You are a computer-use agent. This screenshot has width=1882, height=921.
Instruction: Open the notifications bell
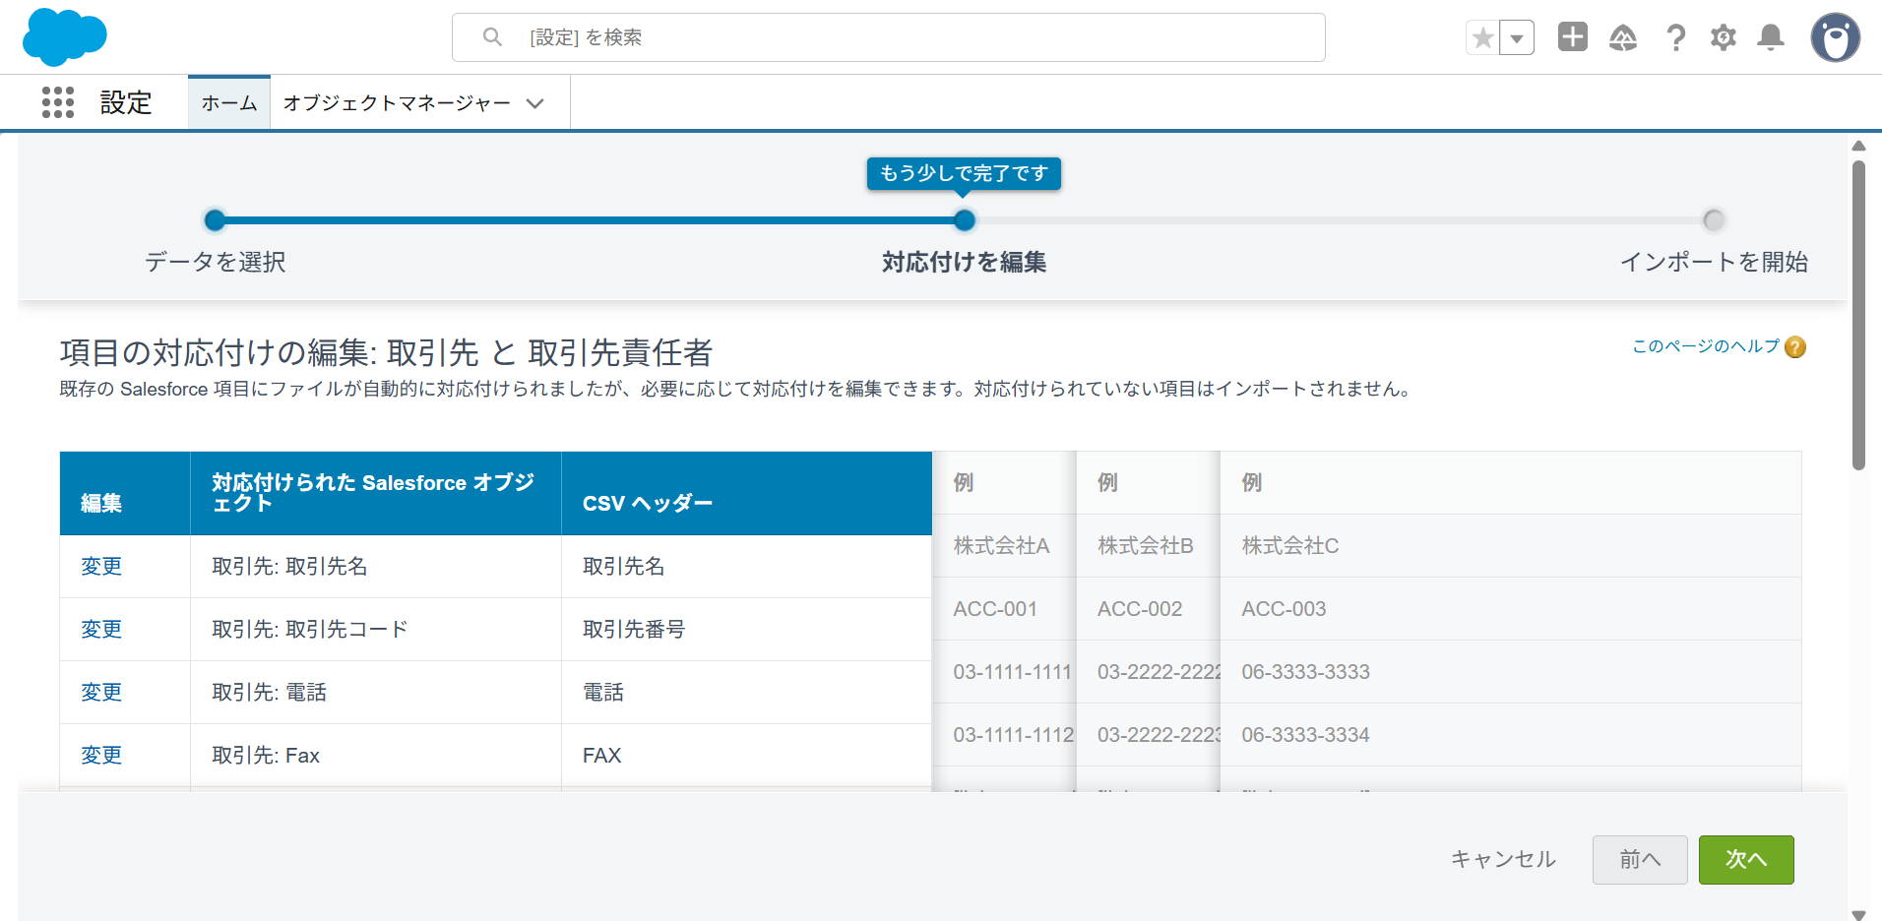click(x=1771, y=38)
